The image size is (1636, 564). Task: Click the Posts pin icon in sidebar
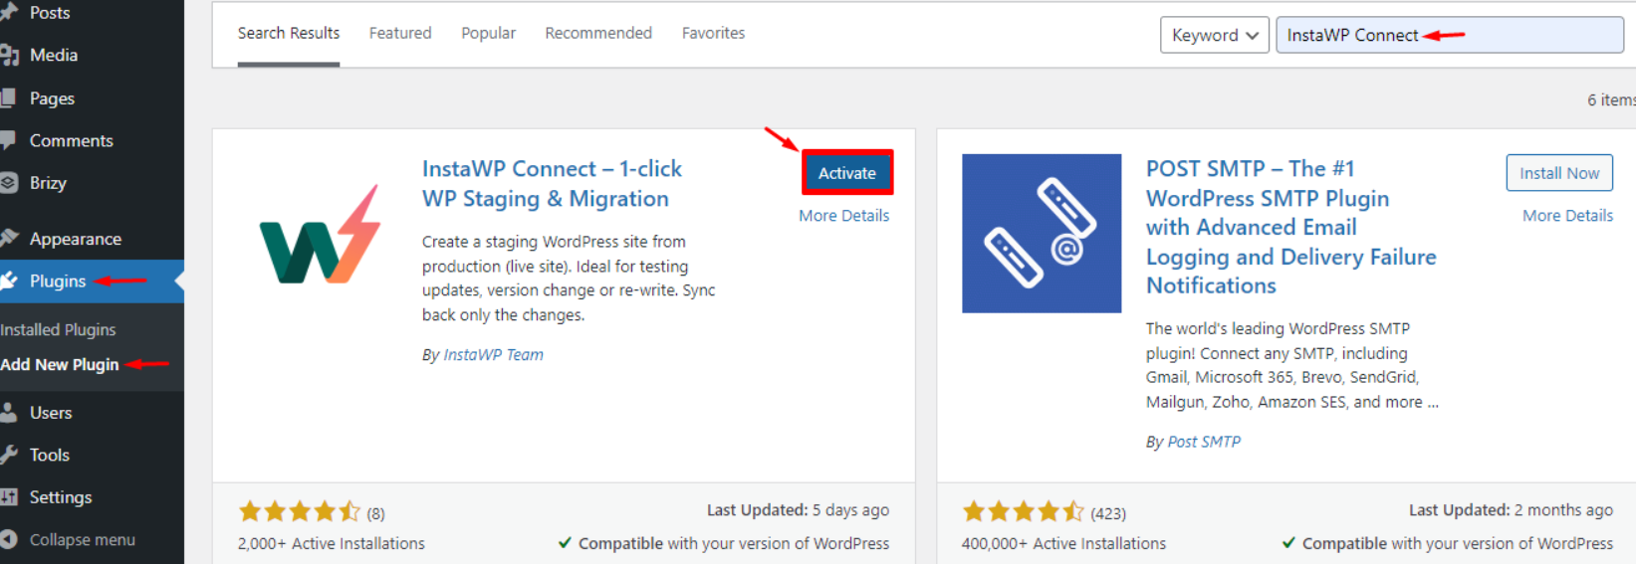pyautogui.click(x=9, y=12)
